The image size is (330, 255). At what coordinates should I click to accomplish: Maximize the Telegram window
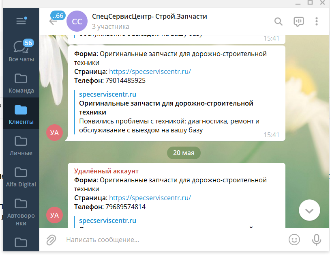point(310,2)
